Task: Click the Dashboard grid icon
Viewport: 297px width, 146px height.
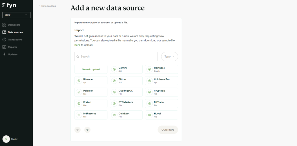Action: [x=4, y=25]
